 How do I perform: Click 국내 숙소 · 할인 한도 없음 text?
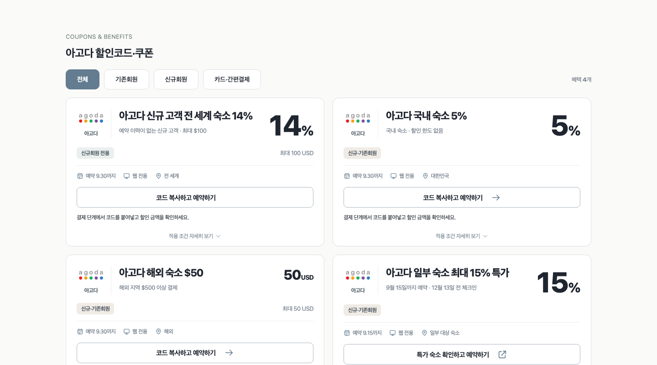[414, 131]
